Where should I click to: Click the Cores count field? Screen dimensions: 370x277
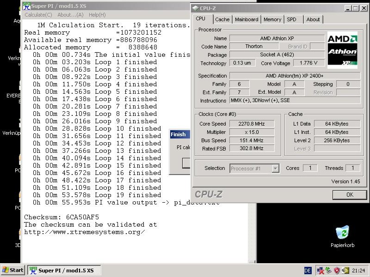[x=310, y=168]
